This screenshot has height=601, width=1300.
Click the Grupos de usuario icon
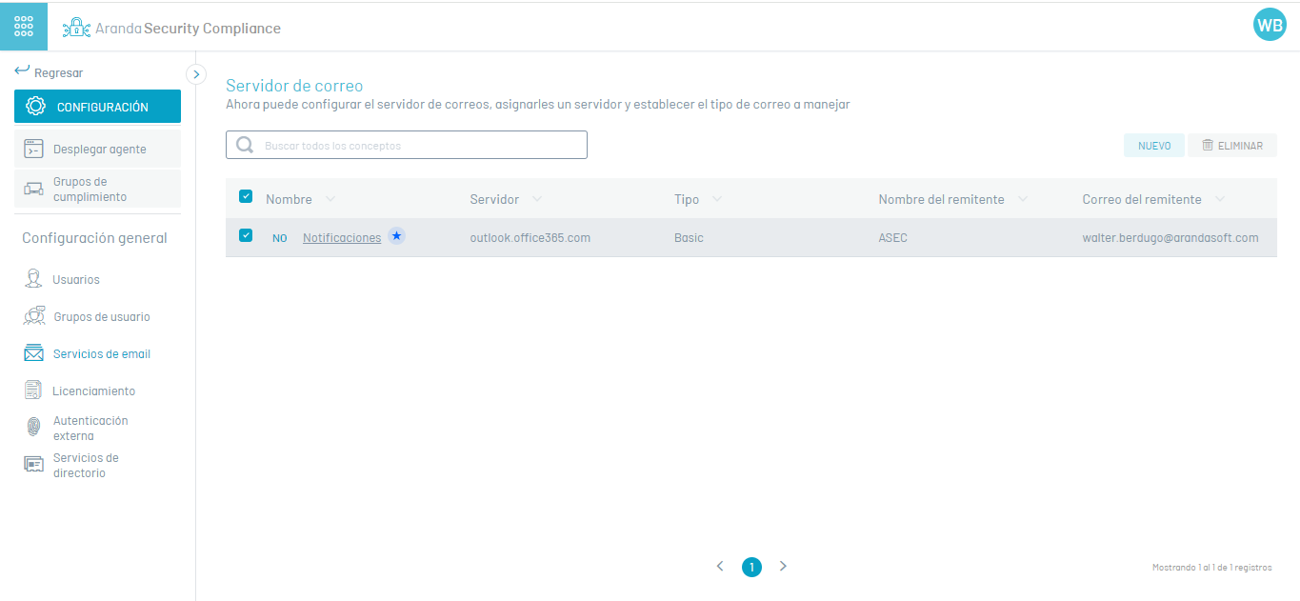pos(34,316)
